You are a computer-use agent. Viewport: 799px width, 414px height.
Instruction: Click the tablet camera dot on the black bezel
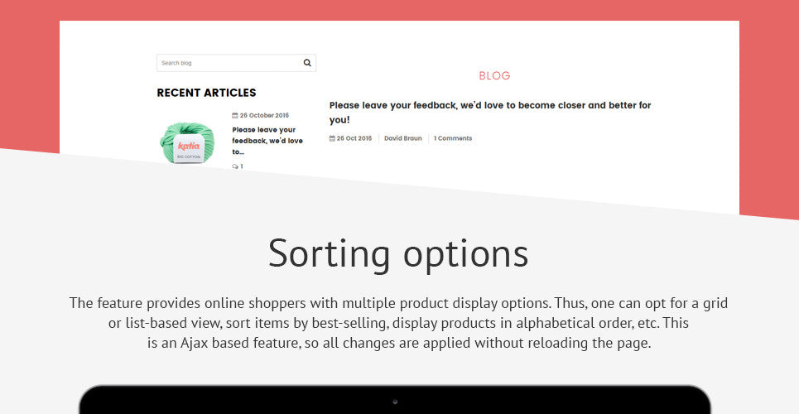pyautogui.click(x=395, y=402)
